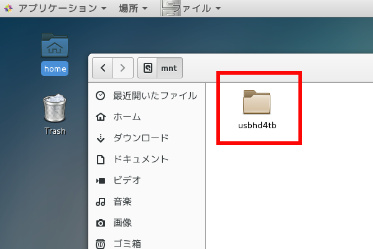
Task: Click the disk root icon in path bar
Action: click(148, 67)
